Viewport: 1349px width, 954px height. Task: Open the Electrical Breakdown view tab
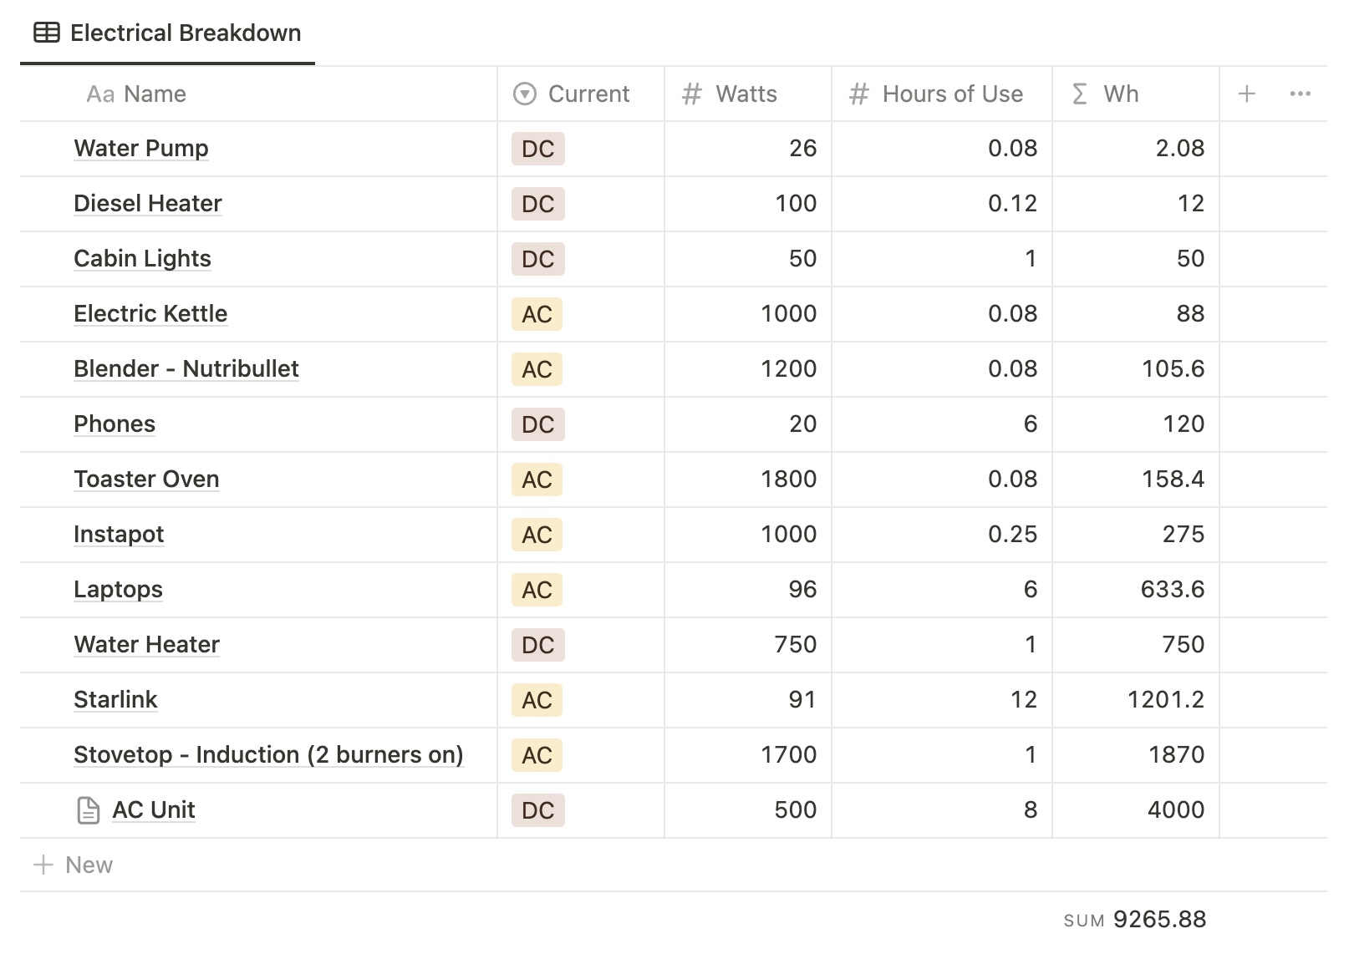coord(168,33)
